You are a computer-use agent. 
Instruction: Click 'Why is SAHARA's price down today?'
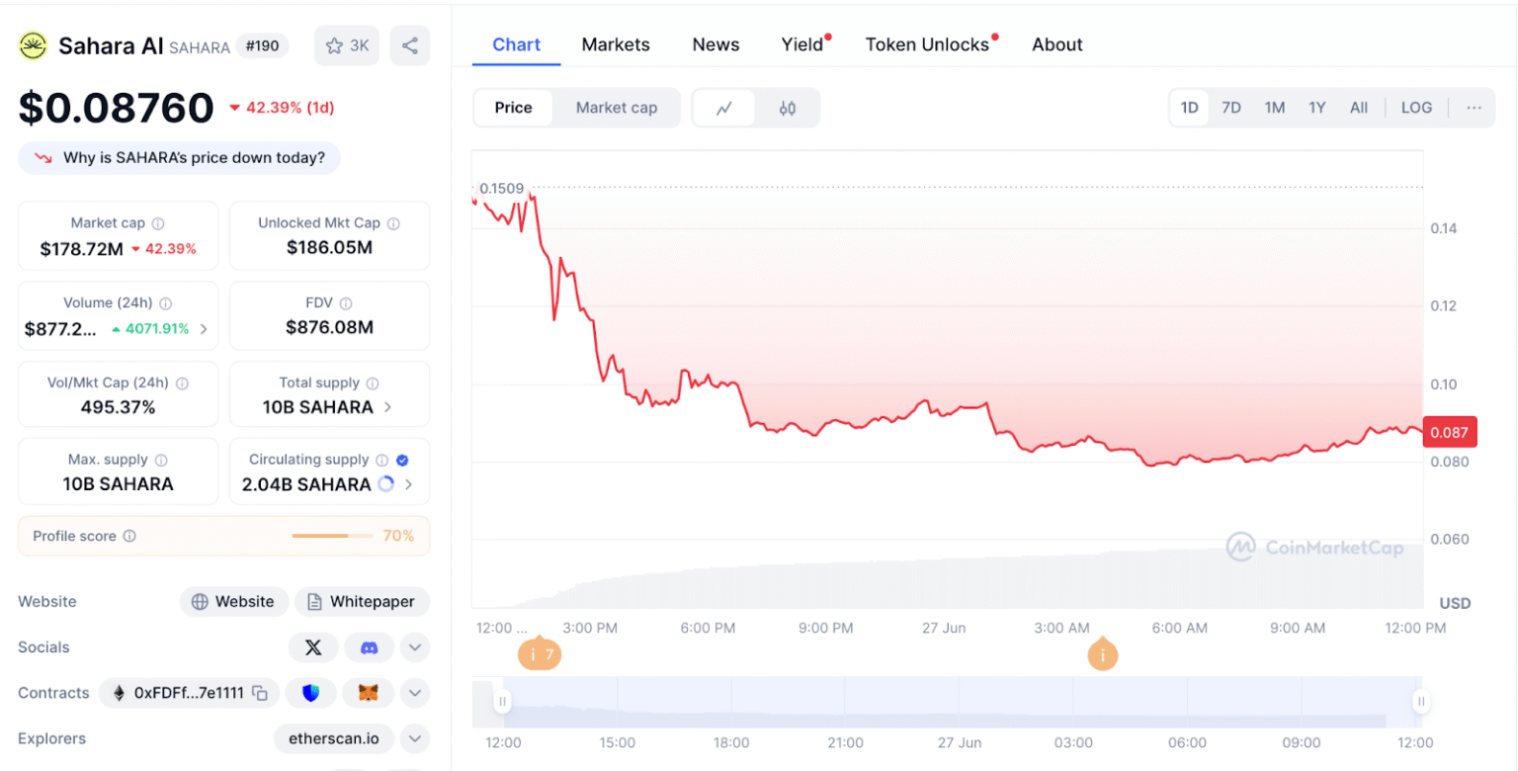pyautogui.click(x=179, y=158)
